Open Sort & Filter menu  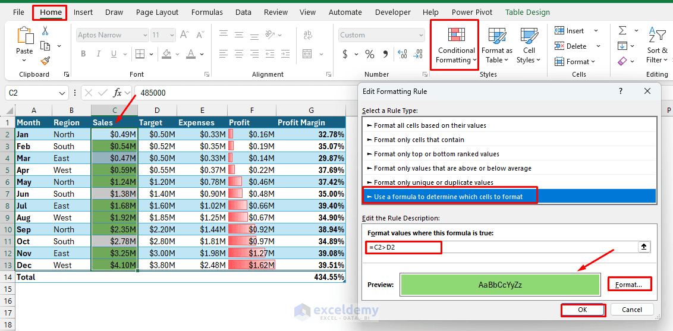(x=657, y=46)
